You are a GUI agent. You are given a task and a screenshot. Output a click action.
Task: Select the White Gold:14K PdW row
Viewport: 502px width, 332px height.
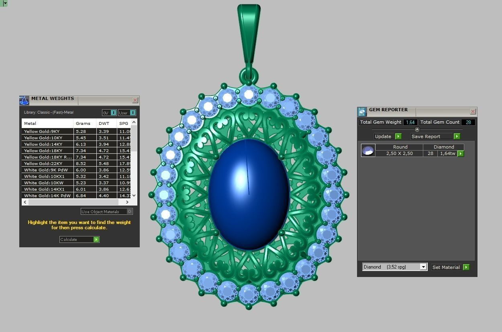(x=76, y=196)
